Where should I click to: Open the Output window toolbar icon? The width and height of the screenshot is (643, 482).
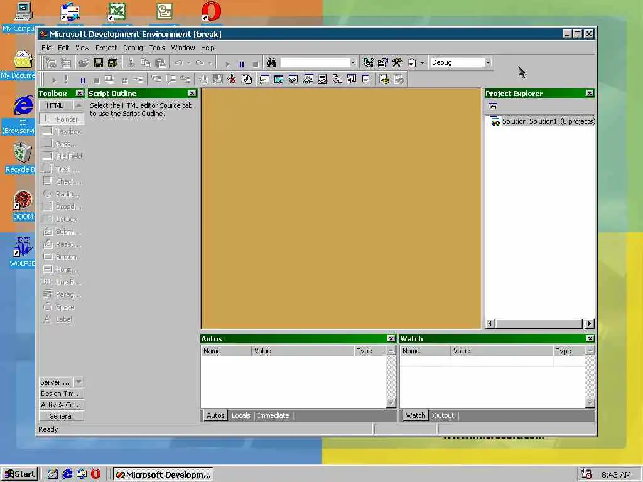(366, 80)
